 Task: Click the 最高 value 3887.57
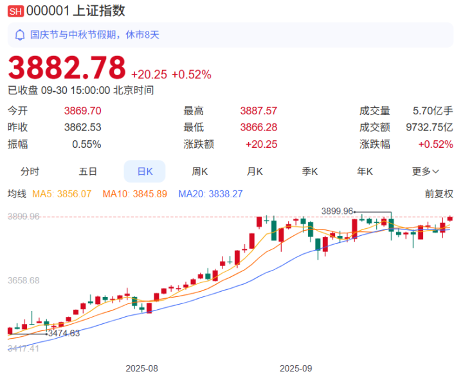coord(259,111)
